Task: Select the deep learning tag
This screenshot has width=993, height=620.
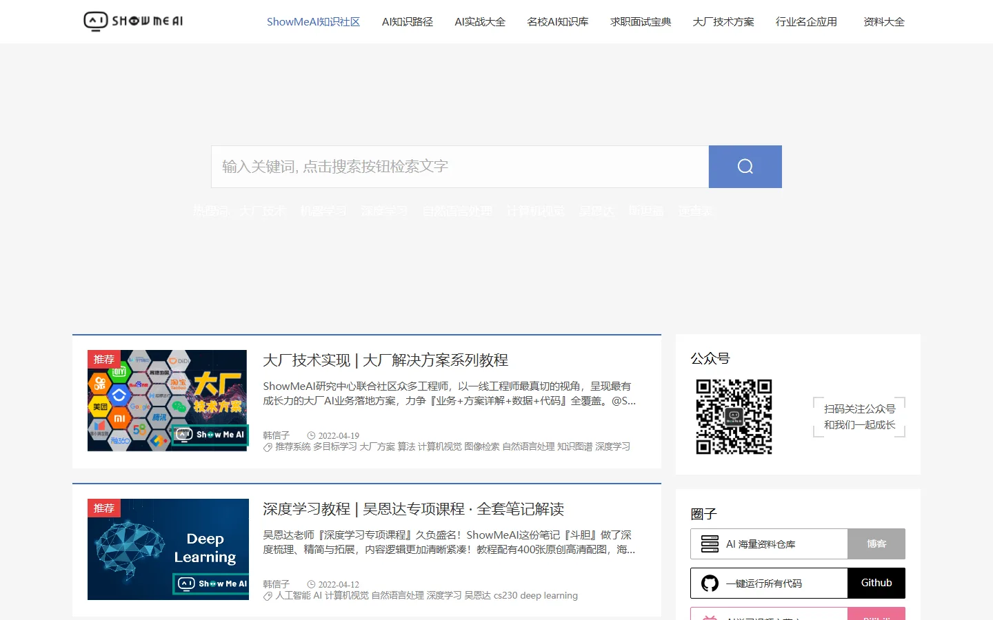Action: point(549,596)
